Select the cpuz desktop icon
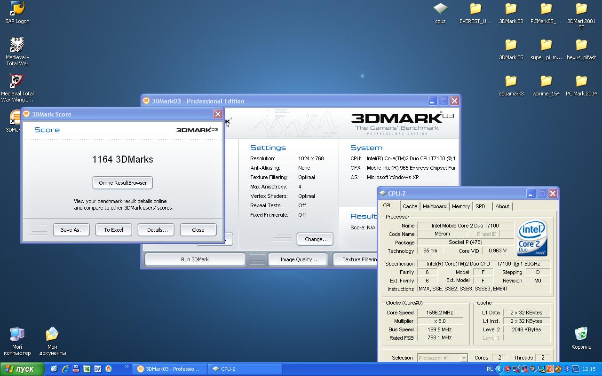Screen dimensions: 602x376 click(440, 13)
